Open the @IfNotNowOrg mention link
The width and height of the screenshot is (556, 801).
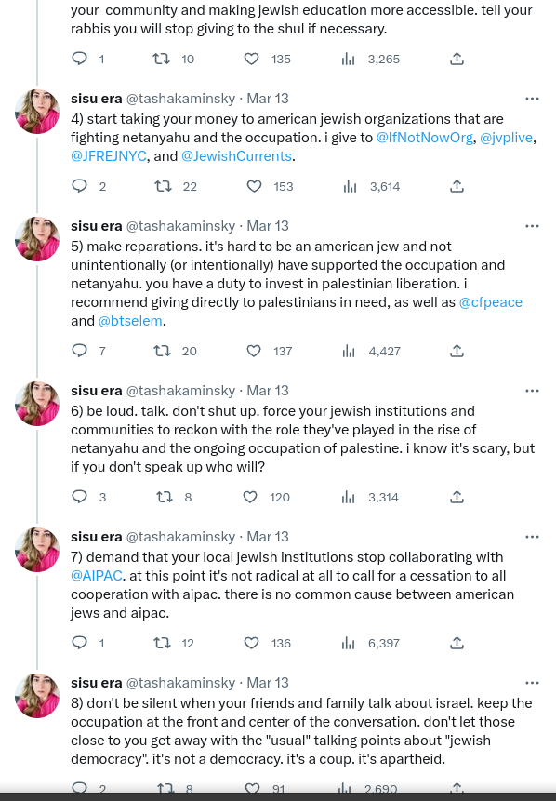426,137
